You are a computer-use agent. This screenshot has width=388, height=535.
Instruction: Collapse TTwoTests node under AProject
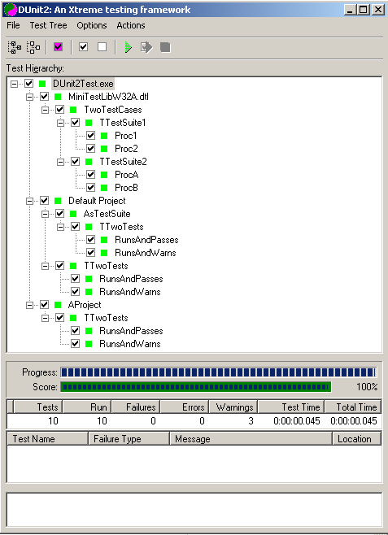(x=45, y=318)
